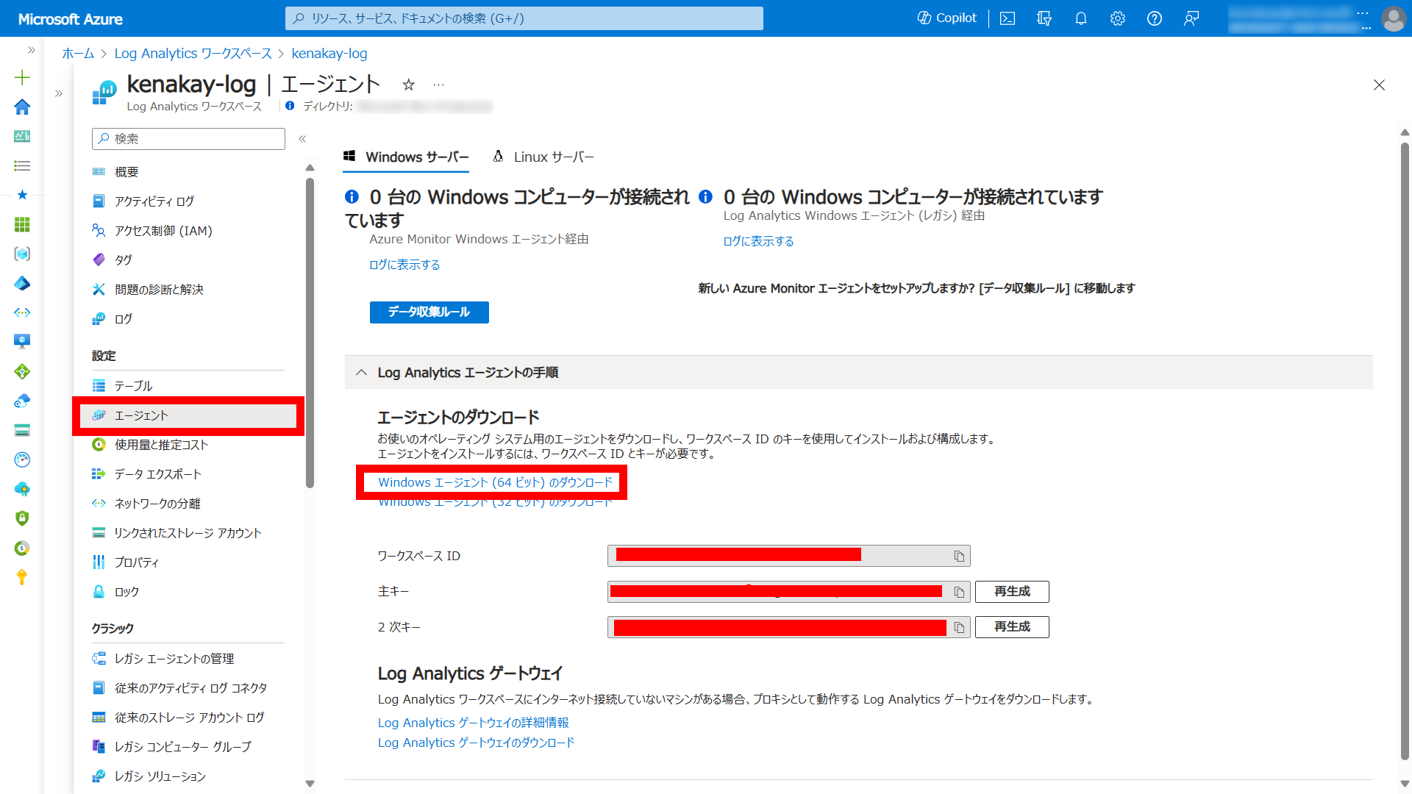Click kenakay-log breadcrumb link
Image resolution: width=1412 pixels, height=794 pixels.
[329, 54]
